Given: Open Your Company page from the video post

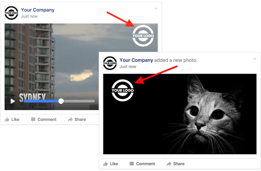Looking at the screenshot, I should tap(38, 10).
